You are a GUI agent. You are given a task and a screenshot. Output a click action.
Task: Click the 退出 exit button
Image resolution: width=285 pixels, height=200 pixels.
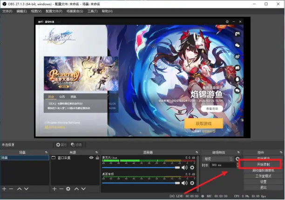[x=263, y=187]
